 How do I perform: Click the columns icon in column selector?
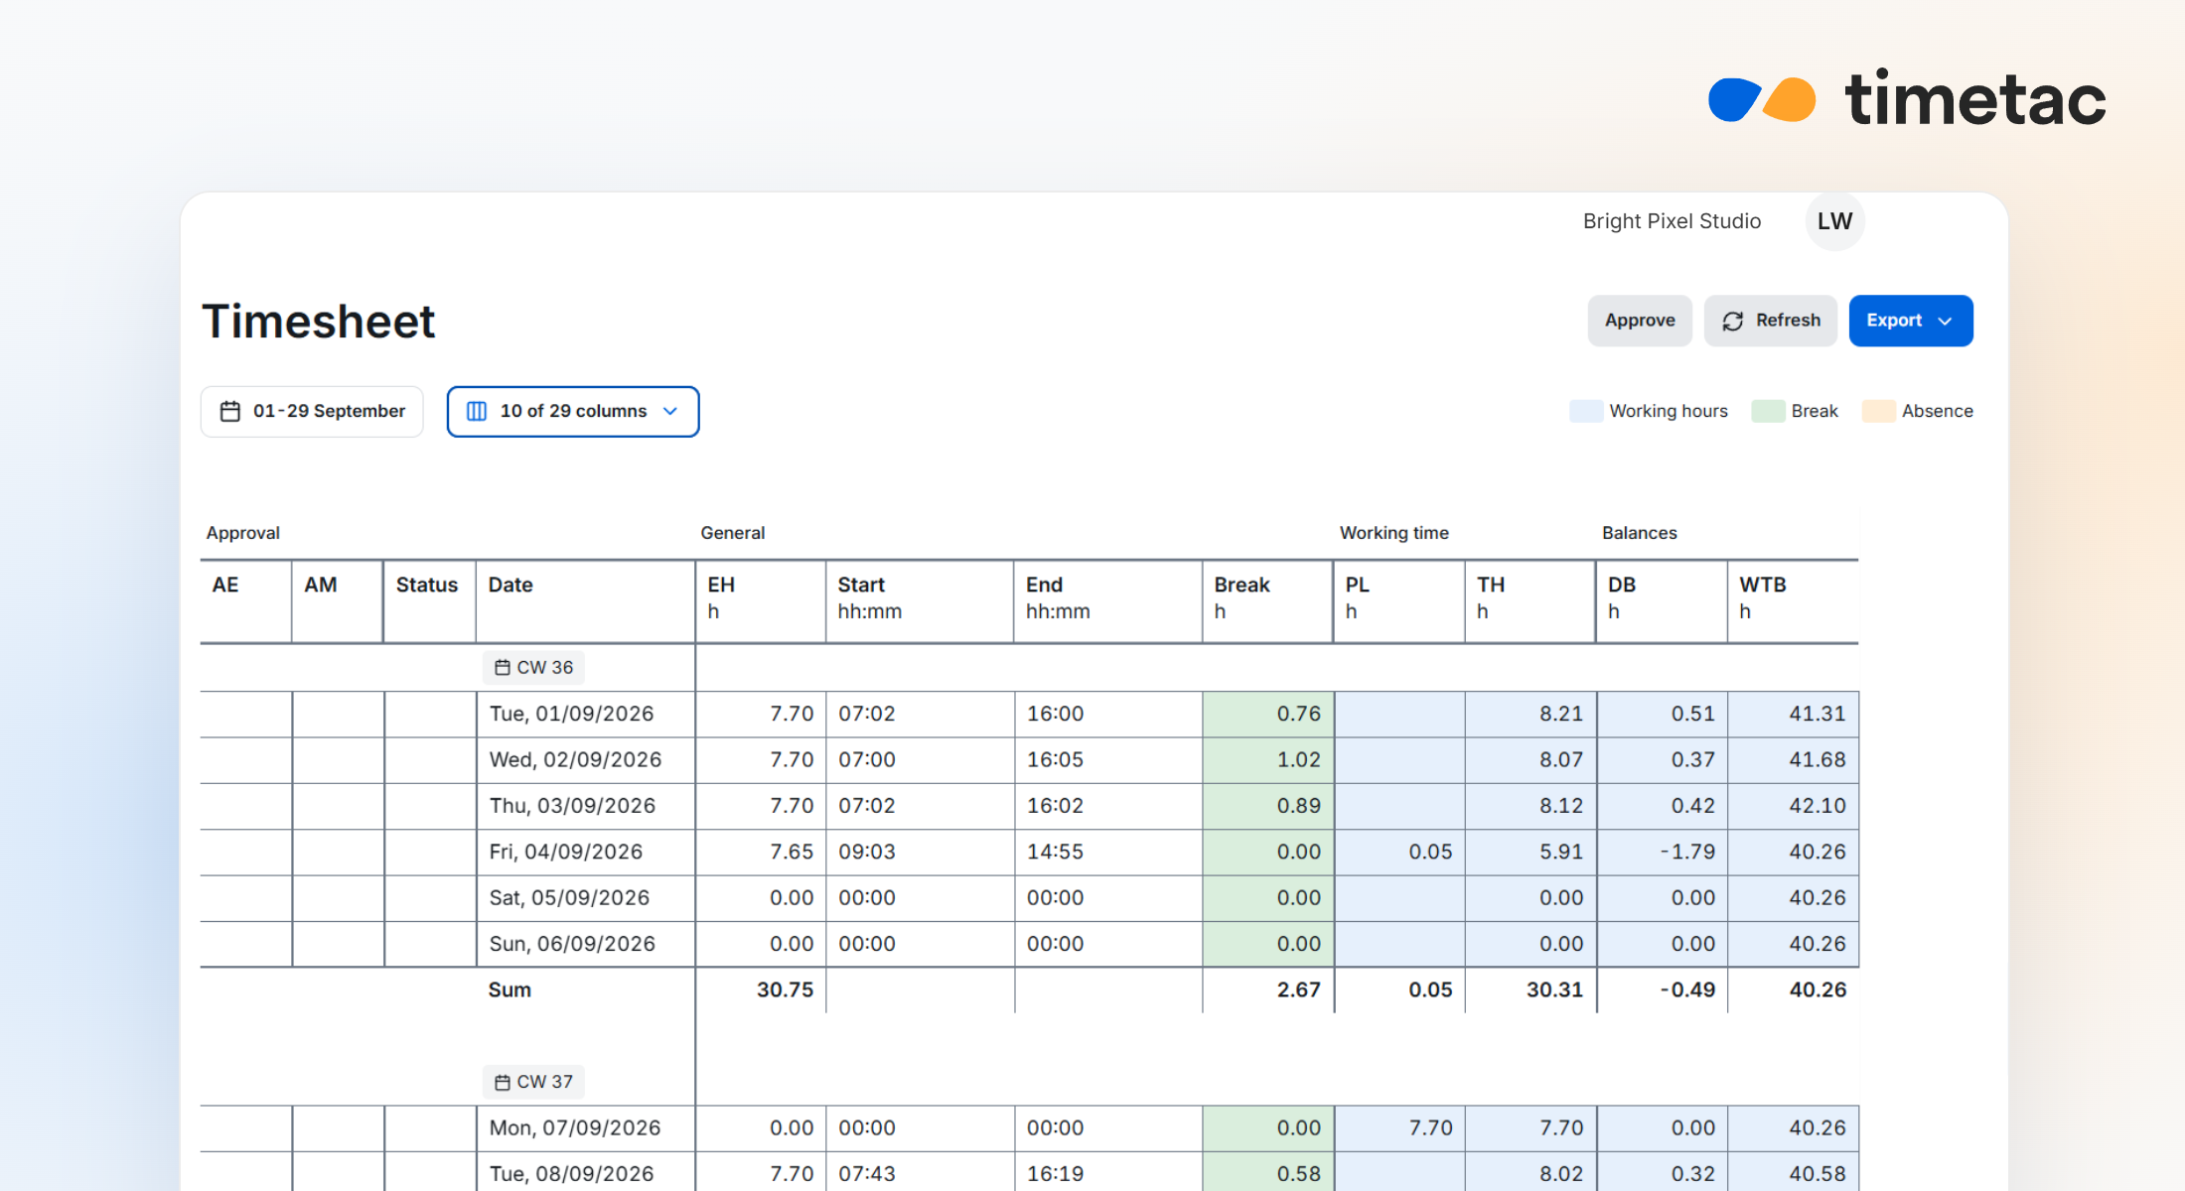[477, 411]
